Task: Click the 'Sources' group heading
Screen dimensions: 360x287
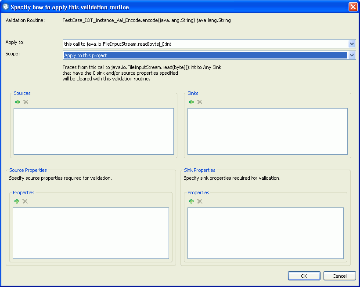Action: (x=22, y=93)
